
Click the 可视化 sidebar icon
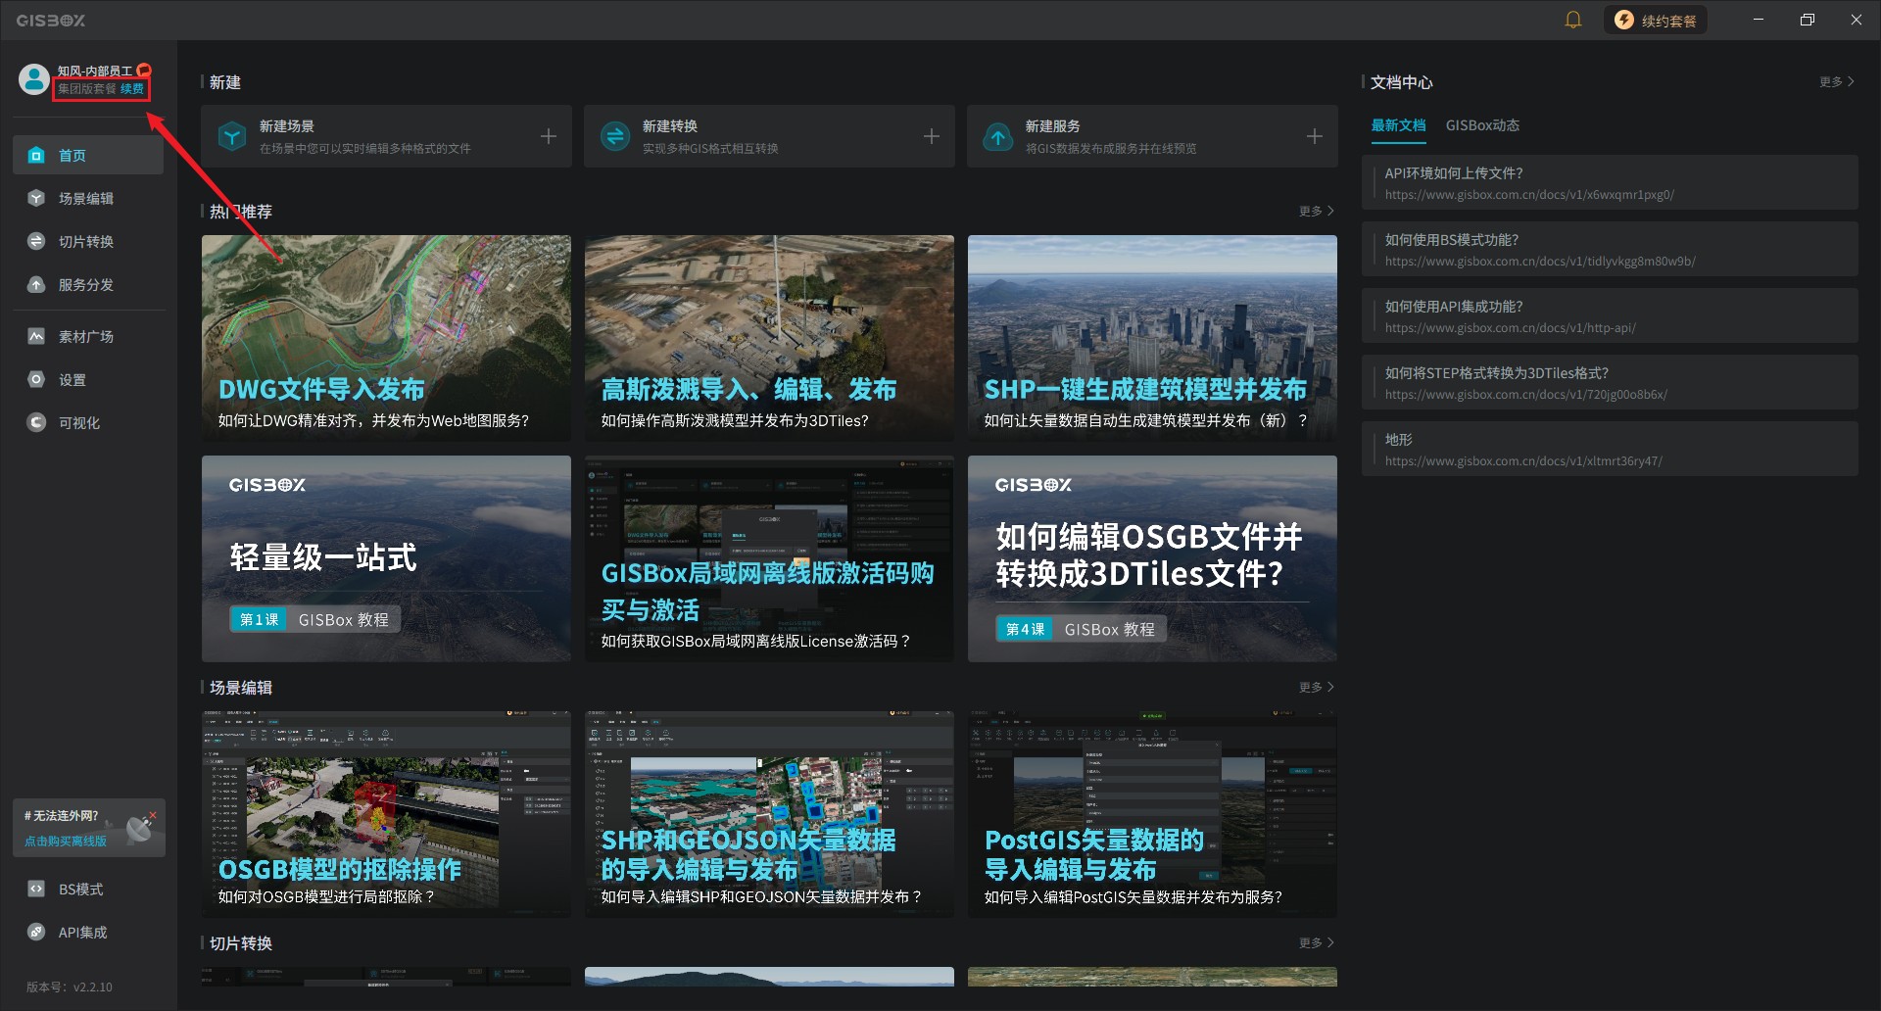click(36, 422)
